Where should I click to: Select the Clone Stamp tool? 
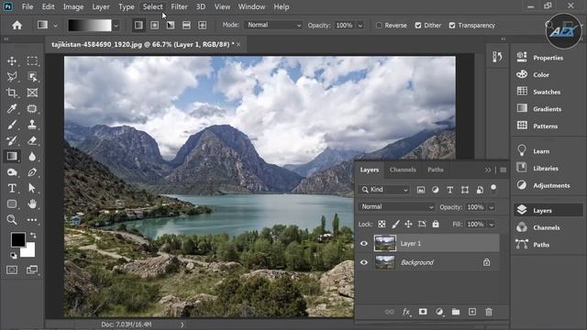[32, 125]
